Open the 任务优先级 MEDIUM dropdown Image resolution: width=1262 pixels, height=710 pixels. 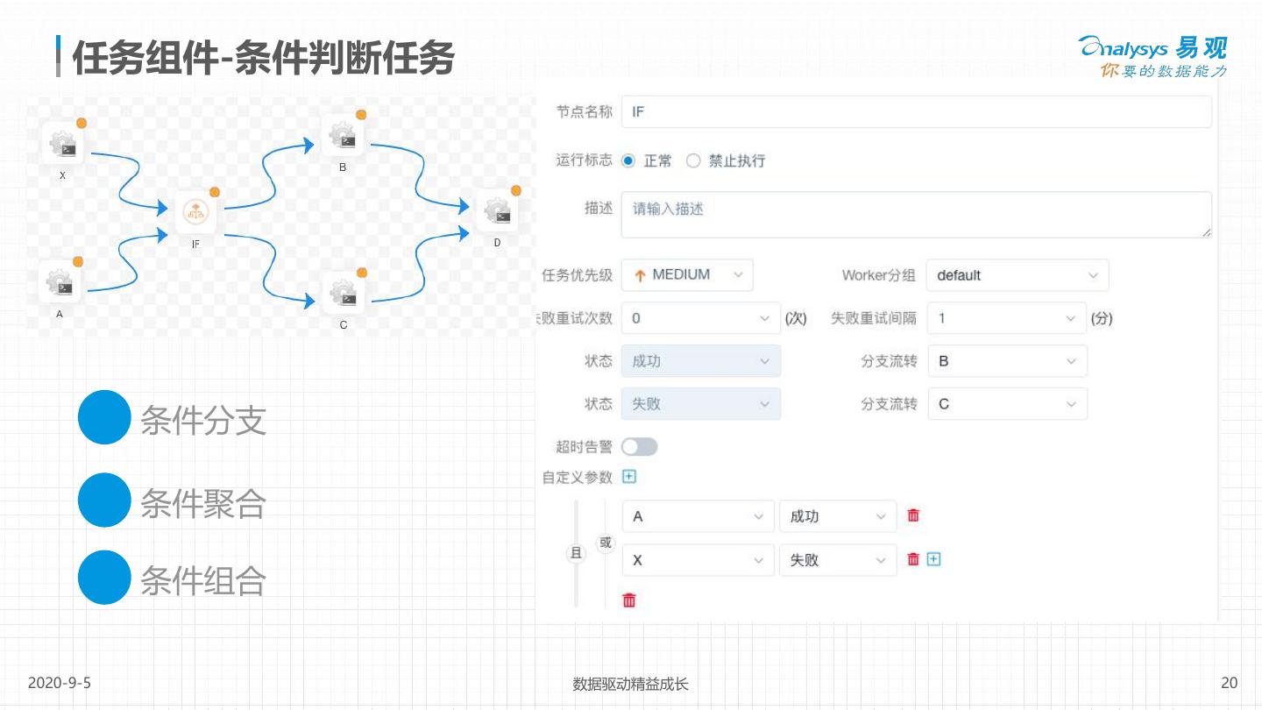pos(687,274)
